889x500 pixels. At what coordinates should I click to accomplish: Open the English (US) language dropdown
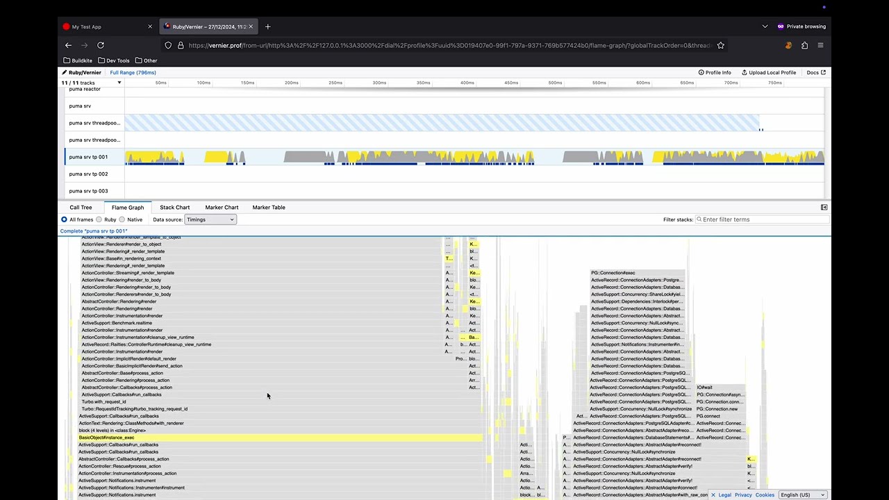803,495
